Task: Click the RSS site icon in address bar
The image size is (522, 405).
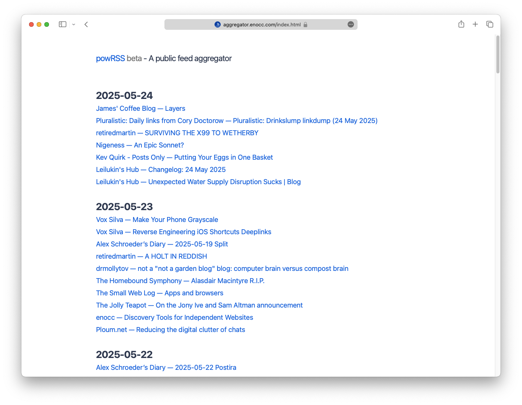Action: [x=218, y=24]
